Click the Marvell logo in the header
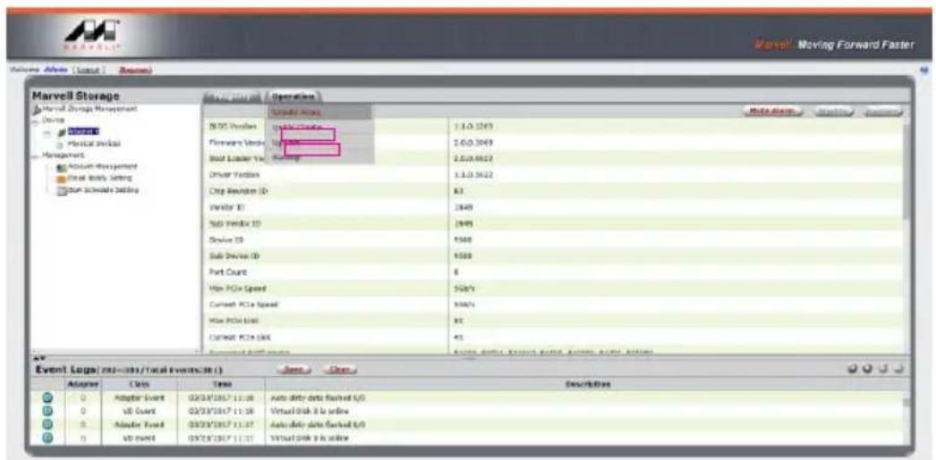The height and width of the screenshot is (460, 936). pyautogui.click(x=91, y=36)
